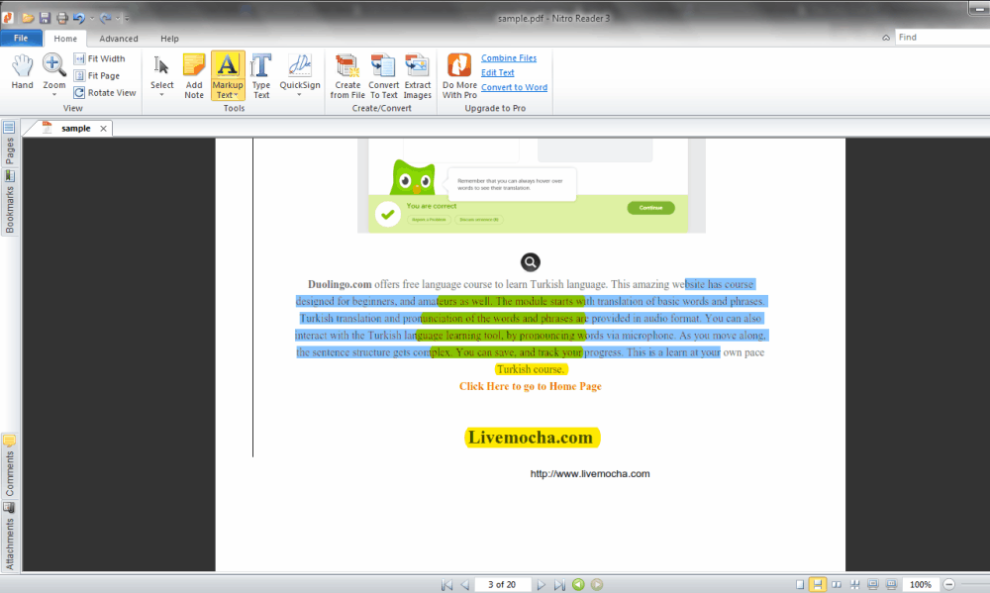Expand the Zoom tool dropdown arrow
Viewport: 990px width, 593px height.
pos(54,95)
